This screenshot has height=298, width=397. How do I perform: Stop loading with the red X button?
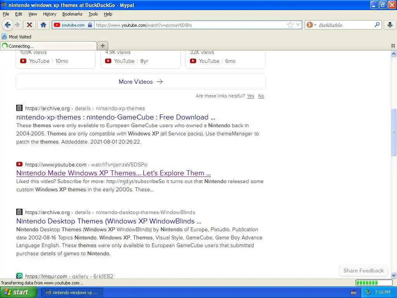(29, 25)
